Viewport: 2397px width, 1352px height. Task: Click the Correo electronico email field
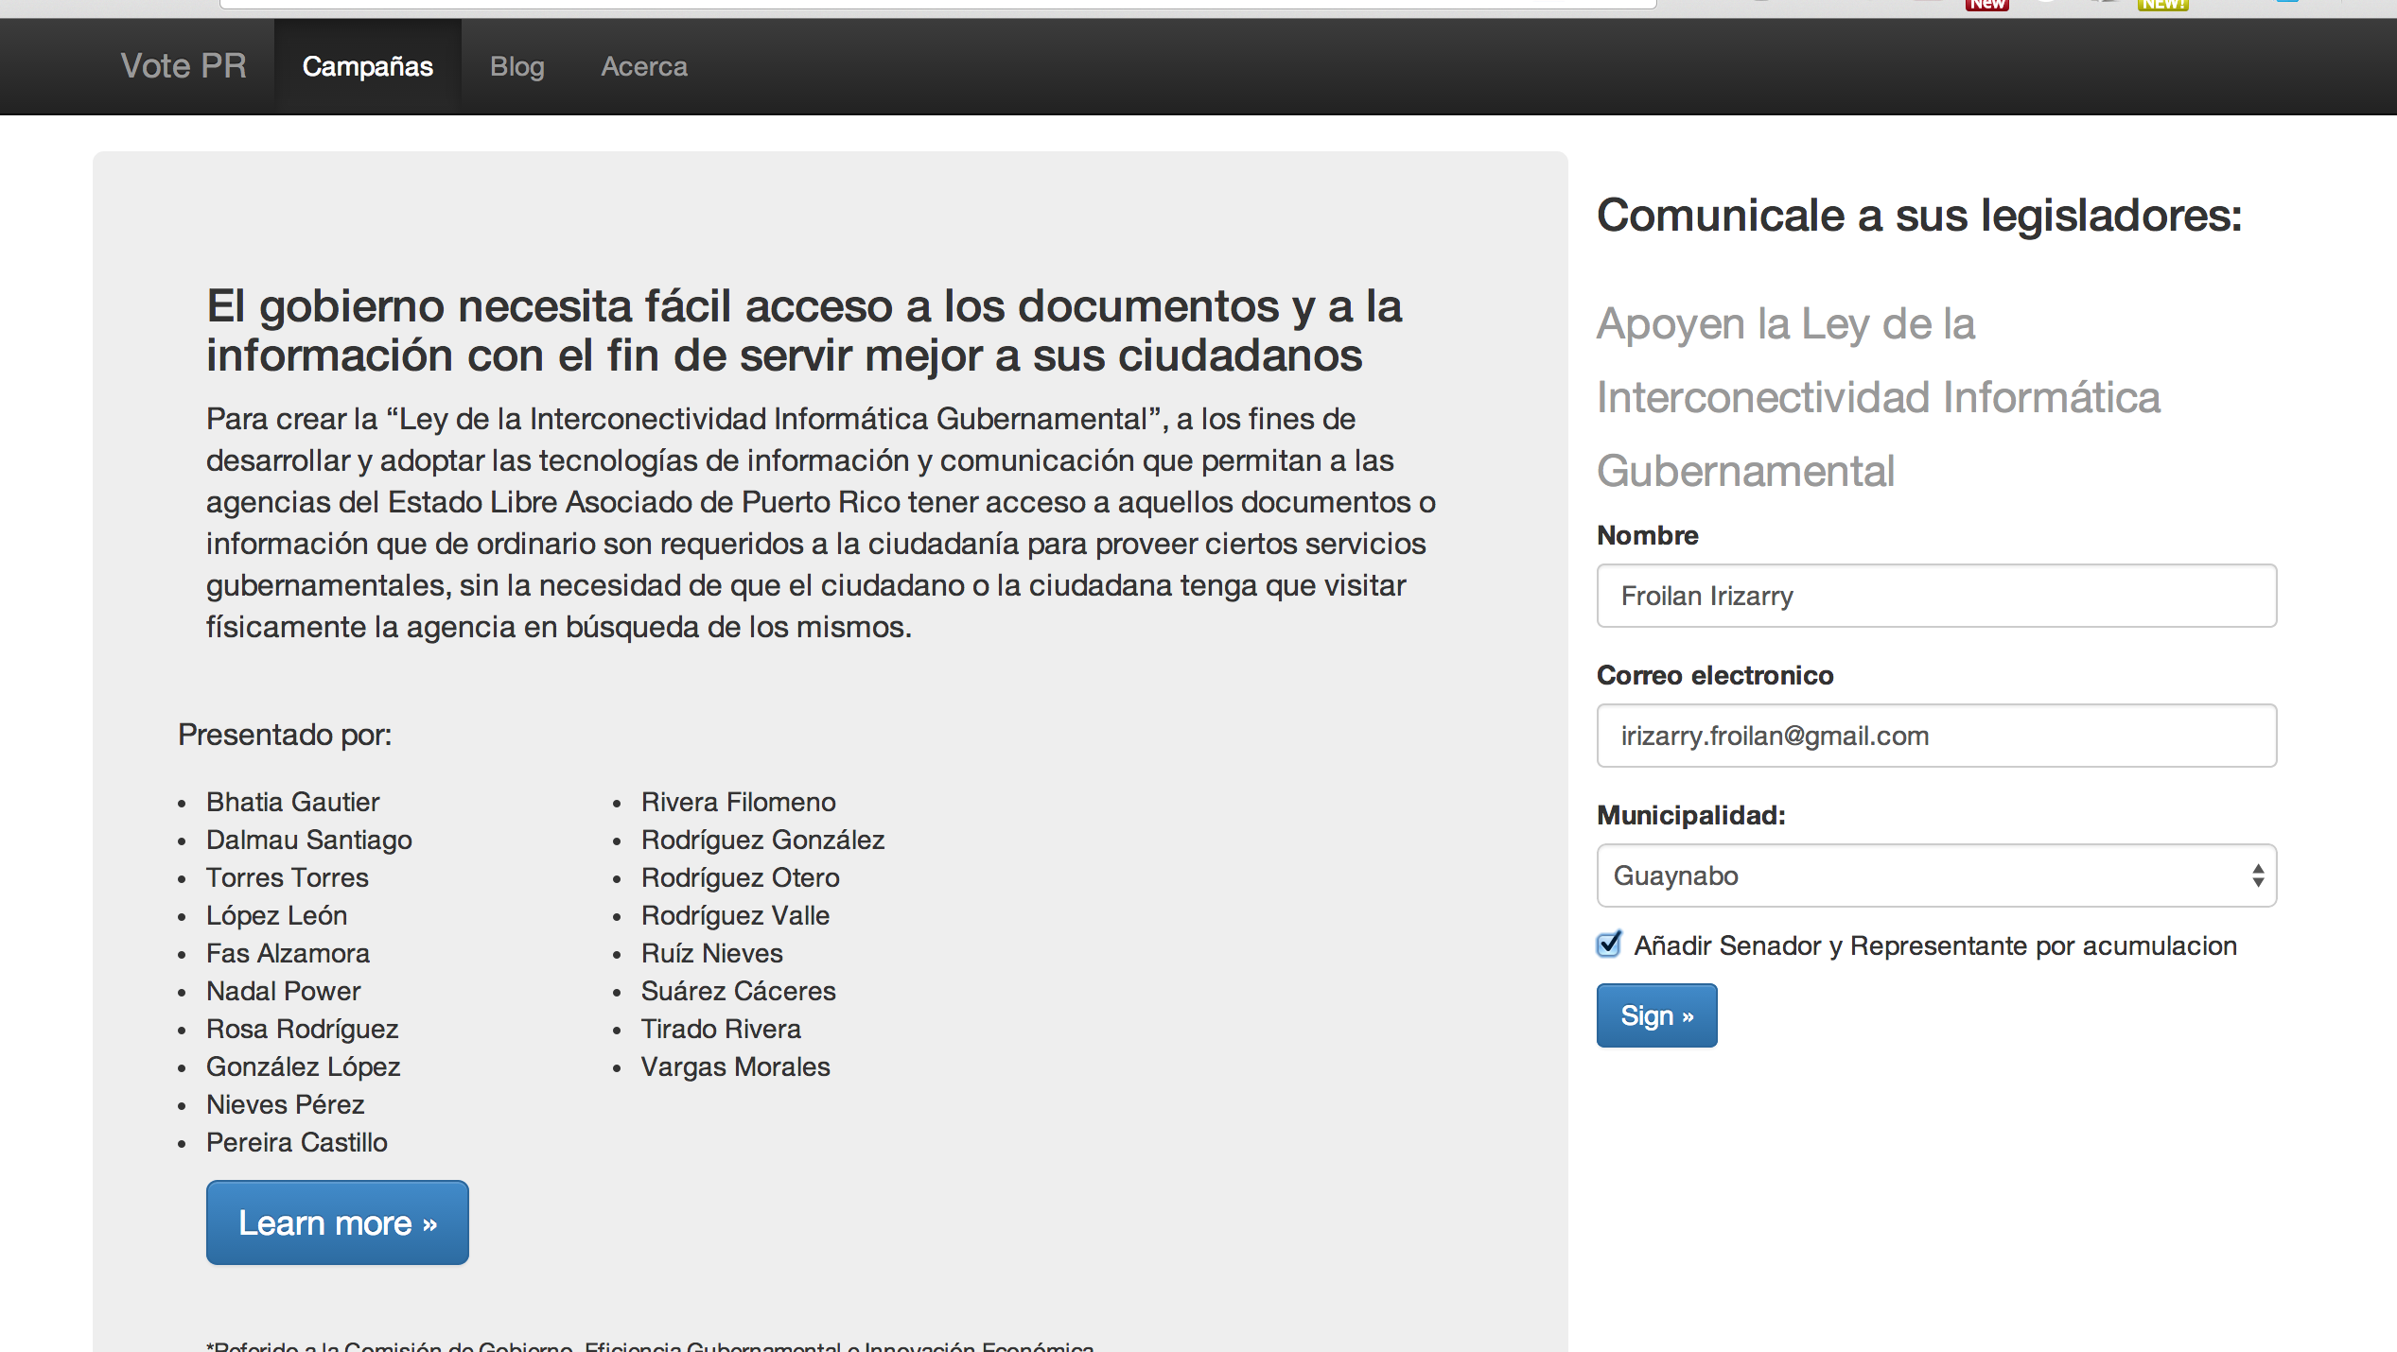click(1935, 736)
